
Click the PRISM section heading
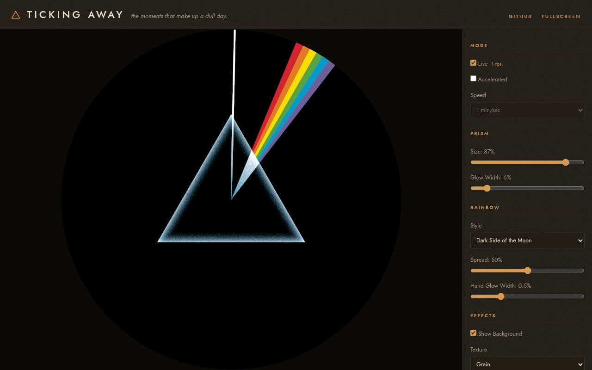(x=480, y=134)
